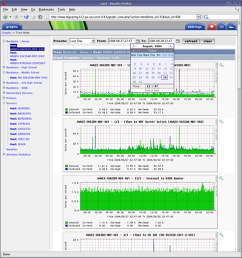Click the From date input field
242x258 pixels.
121,41
